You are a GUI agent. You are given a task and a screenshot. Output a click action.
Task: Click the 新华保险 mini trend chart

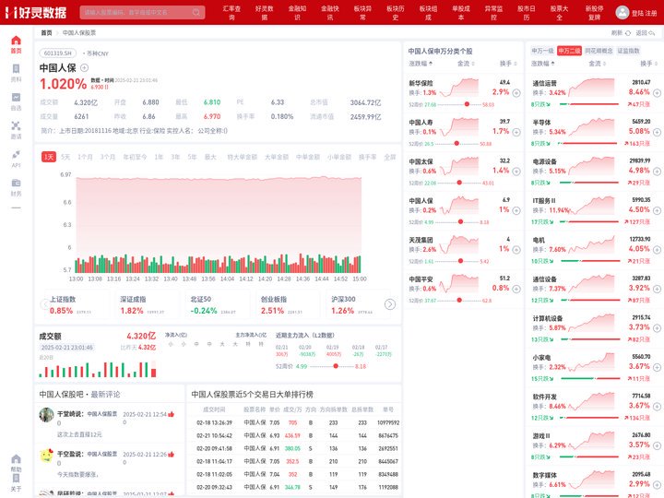click(459, 88)
